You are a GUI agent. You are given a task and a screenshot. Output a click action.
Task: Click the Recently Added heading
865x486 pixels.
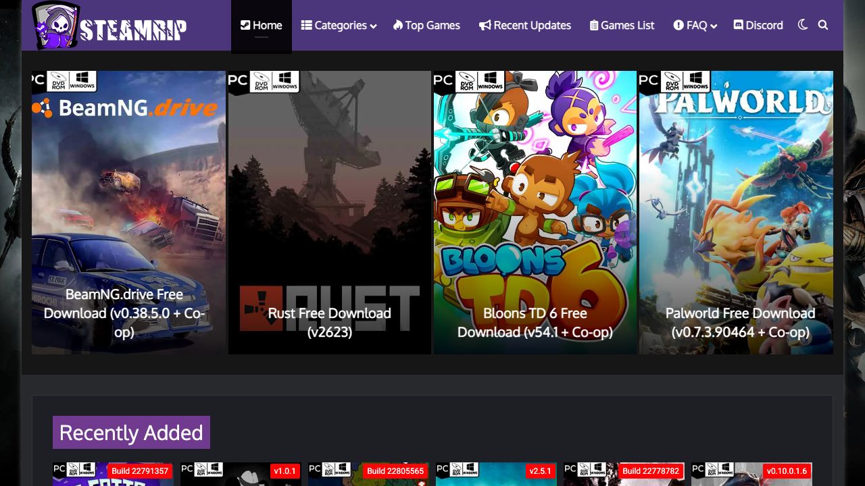(x=131, y=433)
